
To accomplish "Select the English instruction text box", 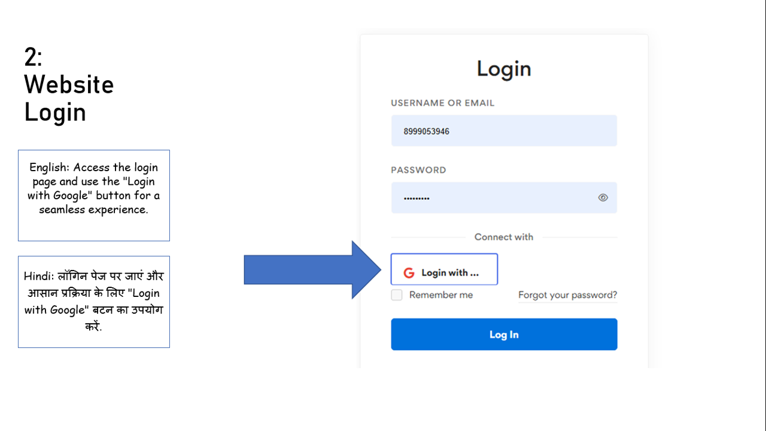I will pyautogui.click(x=94, y=195).
